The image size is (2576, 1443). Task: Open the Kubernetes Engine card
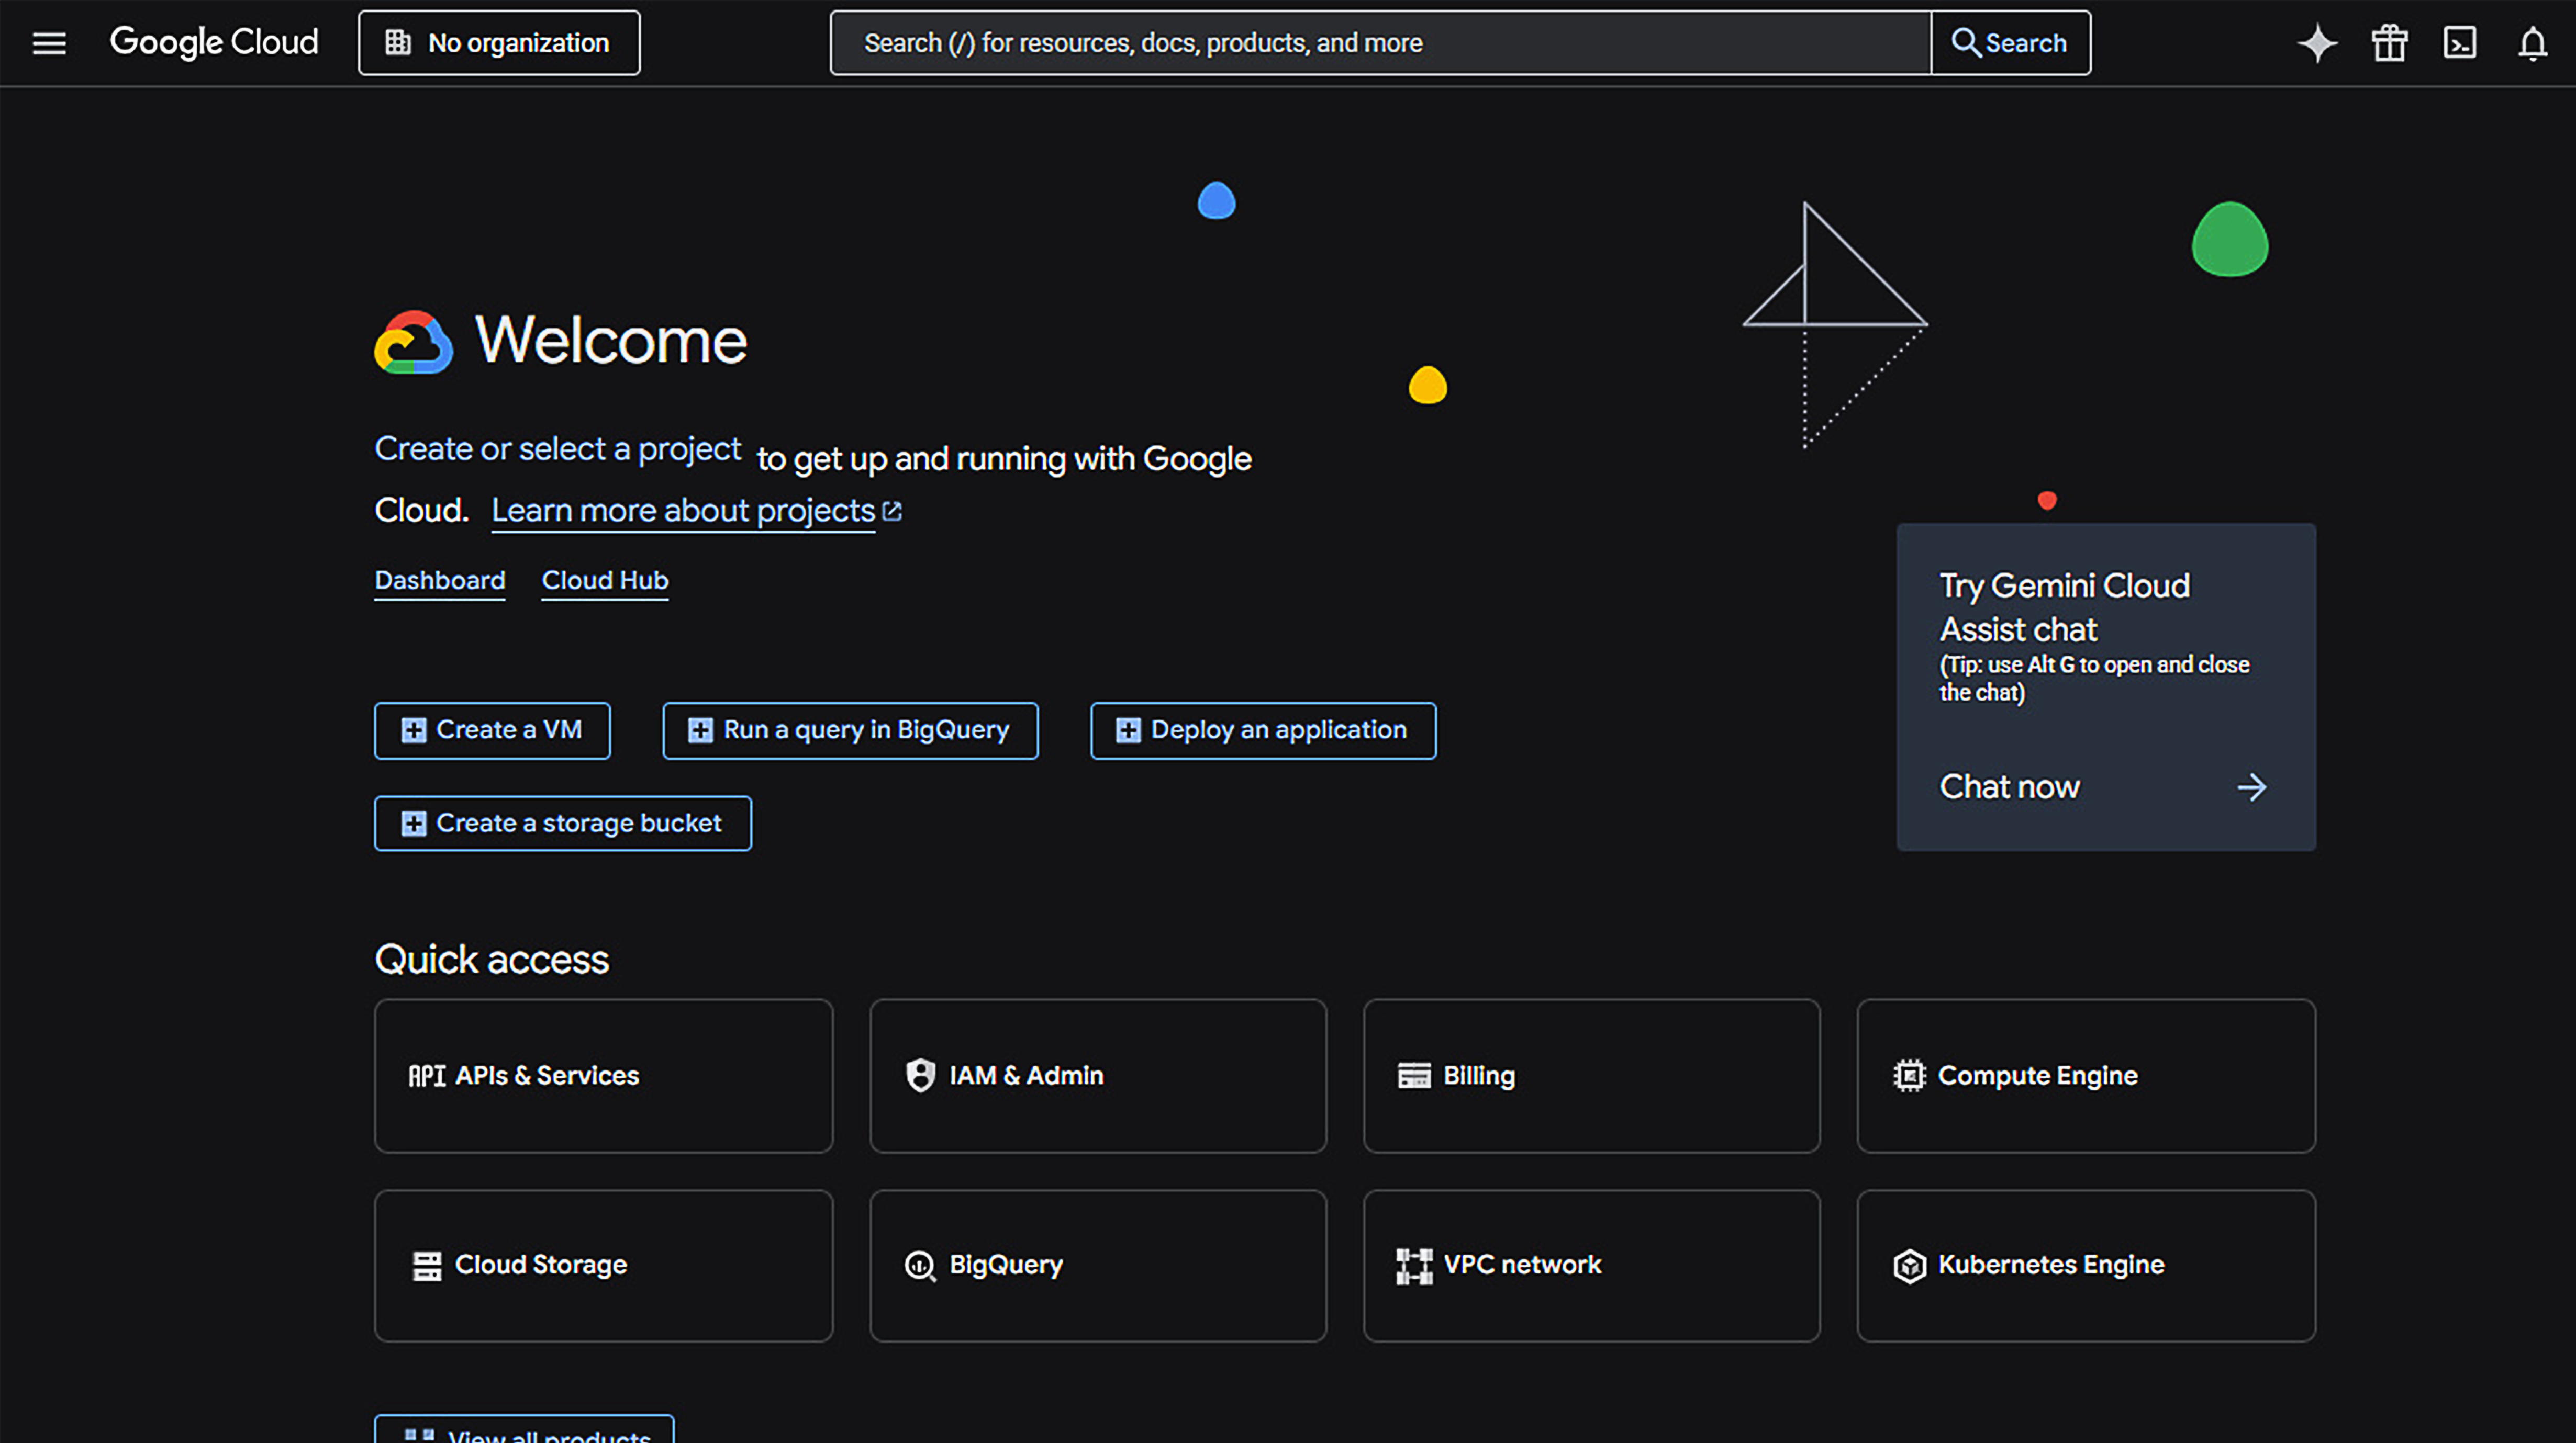click(x=2085, y=1265)
